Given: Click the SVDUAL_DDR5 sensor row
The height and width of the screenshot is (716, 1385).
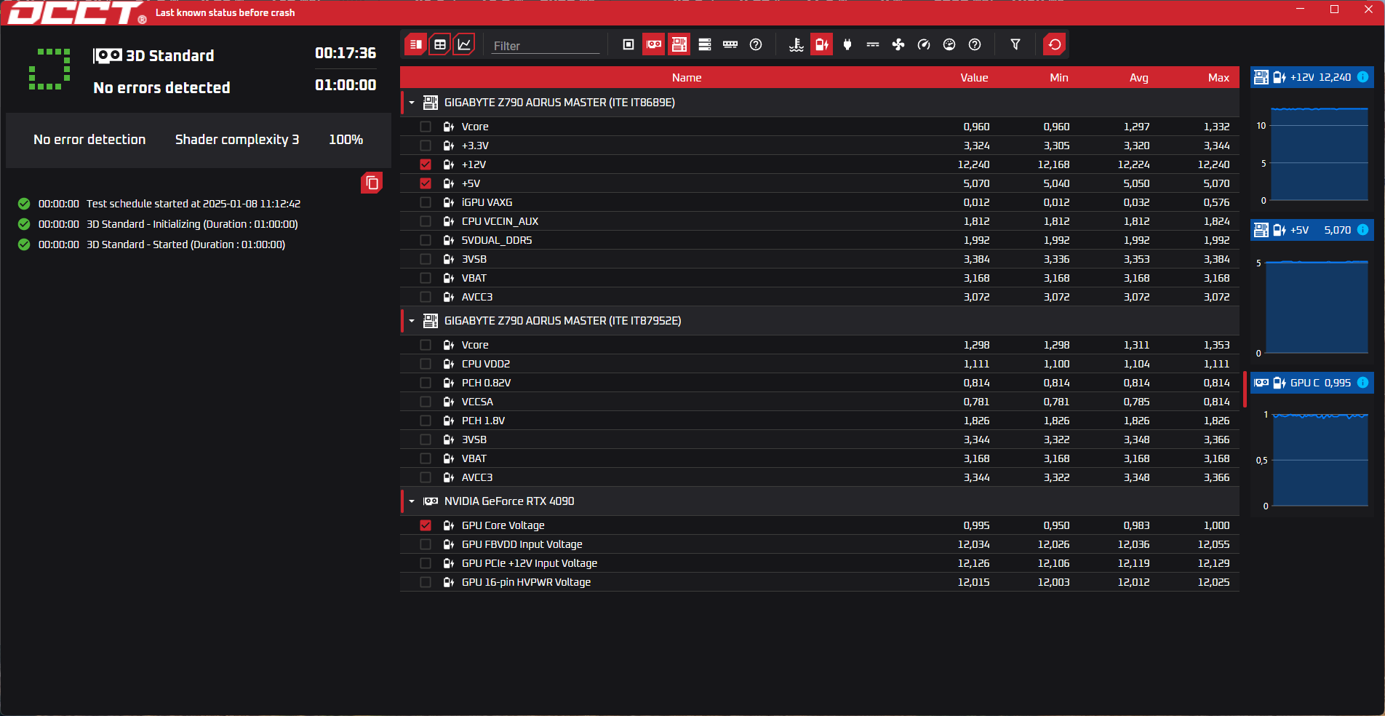Looking at the screenshot, I should 820,240.
